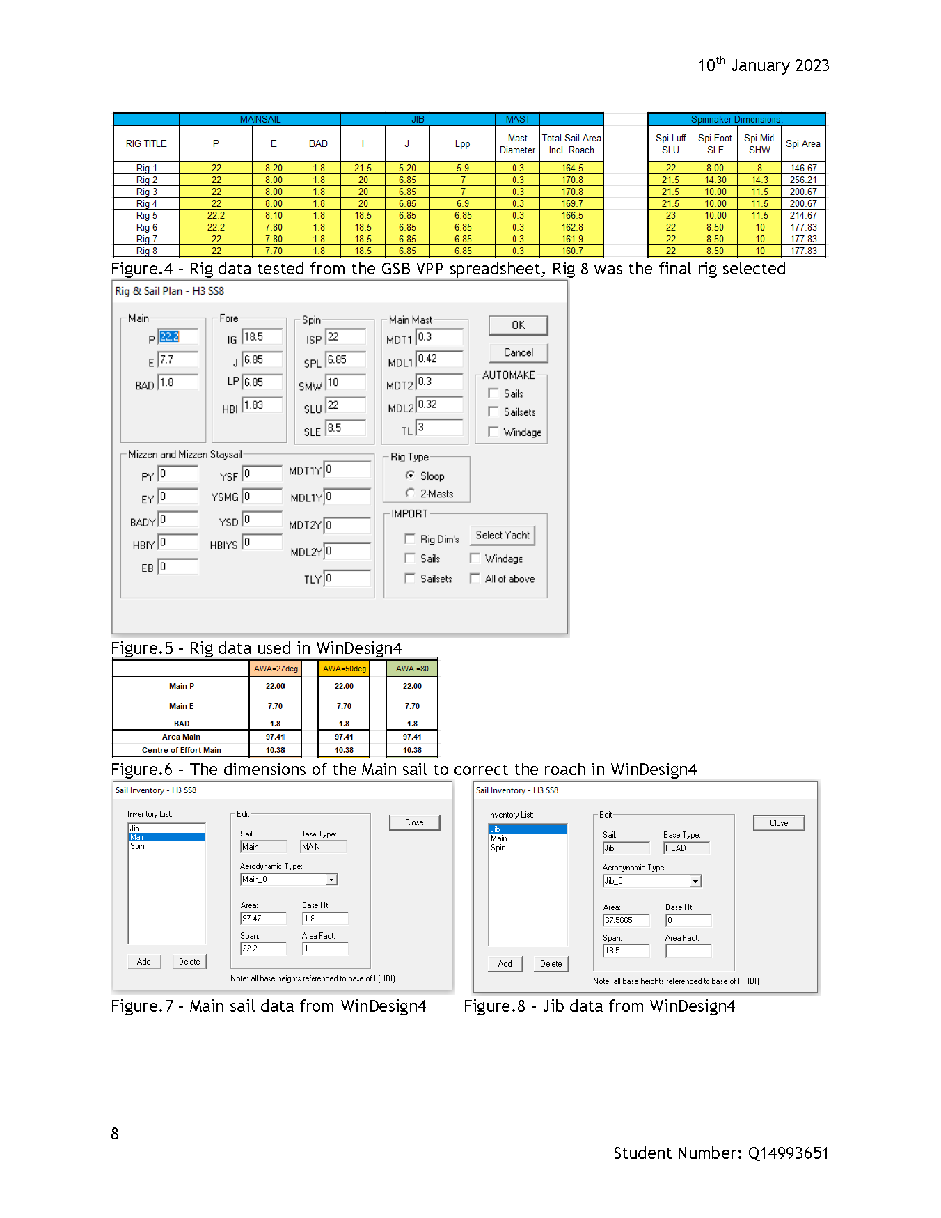941x1218 pixels.
Task: Click the AWA=27deg column header
Action: [x=276, y=669]
